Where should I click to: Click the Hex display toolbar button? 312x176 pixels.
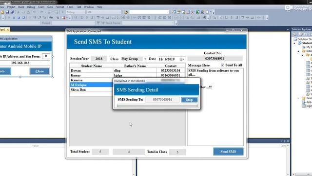pyautogui.click(x=51, y=18)
